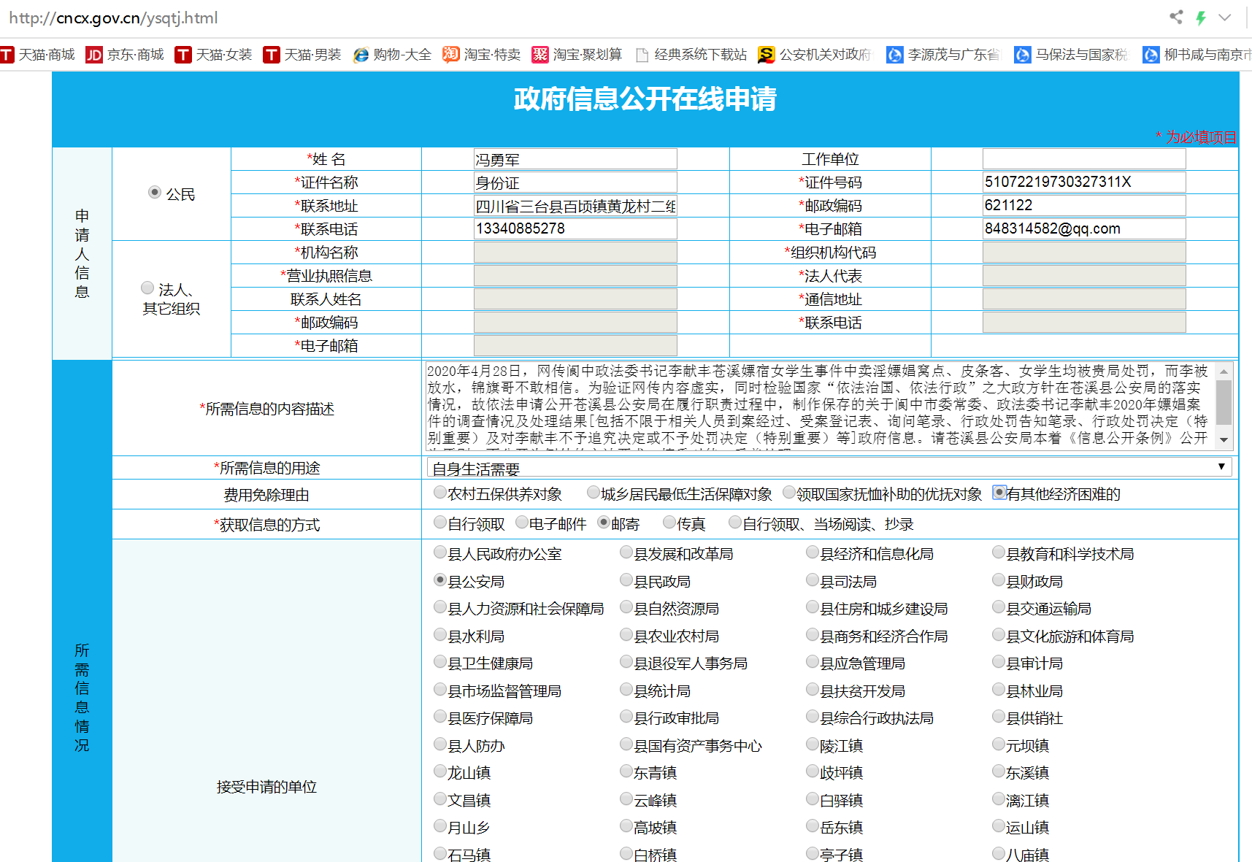Image resolution: width=1252 pixels, height=862 pixels.
Task: Select 有其他经济困难的 option
Action: click(x=999, y=492)
